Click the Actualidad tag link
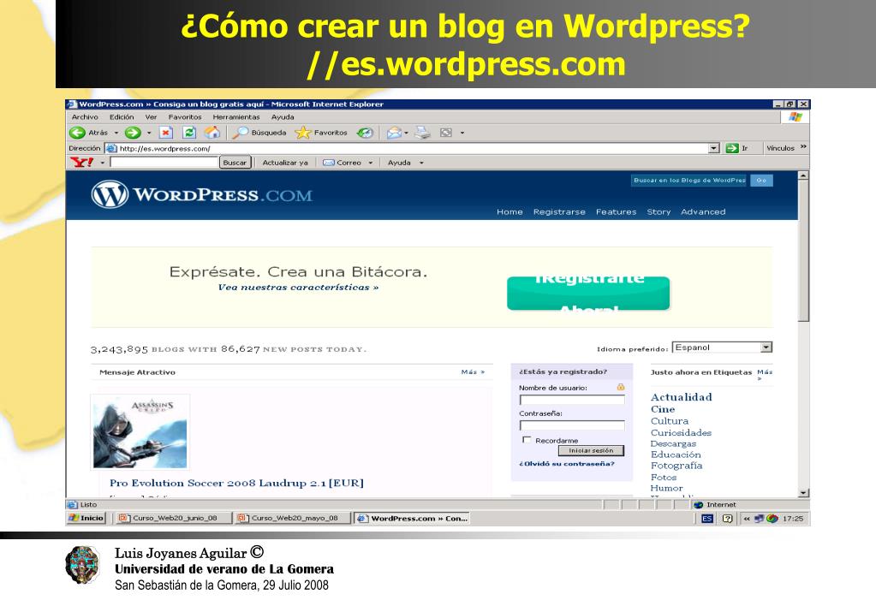 tap(682, 397)
